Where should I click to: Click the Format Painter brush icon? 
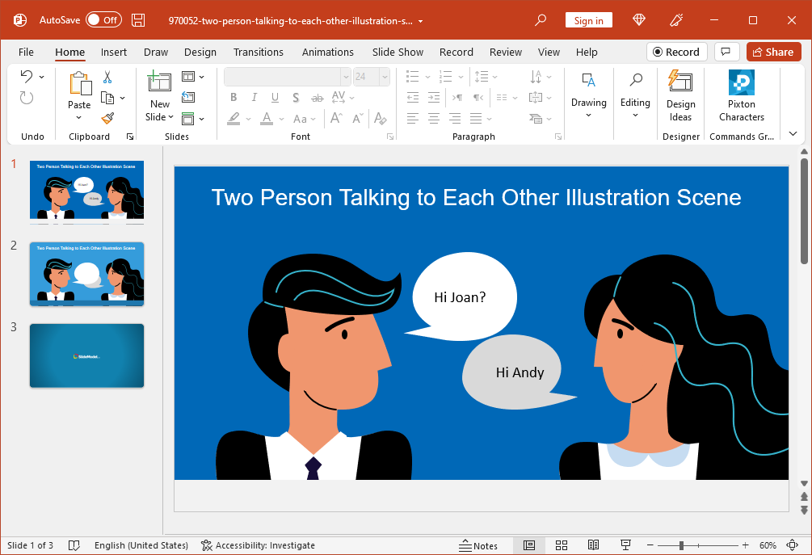pyautogui.click(x=107, y=119)
